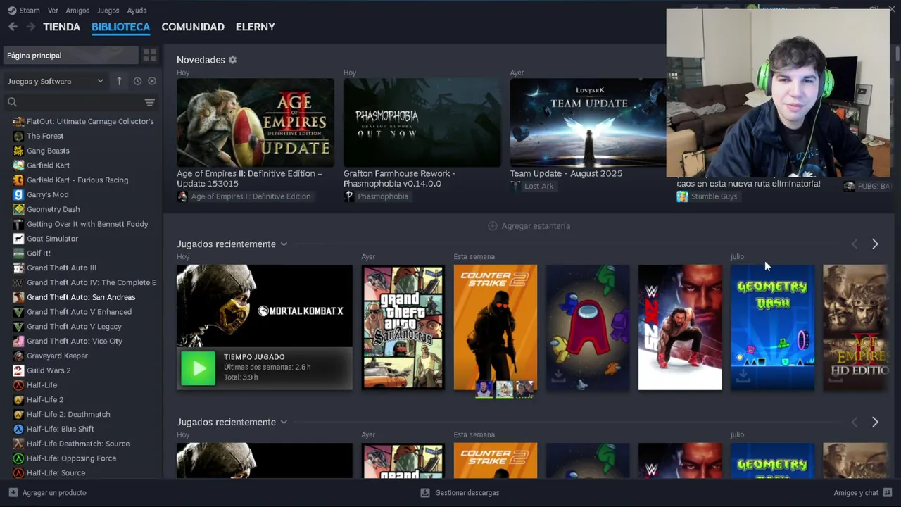901x507 pixels.
Task: Go to TIENDA tab
Action: pyautogui.click(x=62, y=27)
